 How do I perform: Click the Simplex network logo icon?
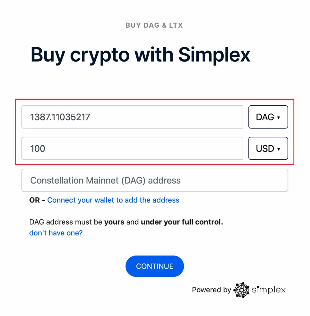[241, 290]
